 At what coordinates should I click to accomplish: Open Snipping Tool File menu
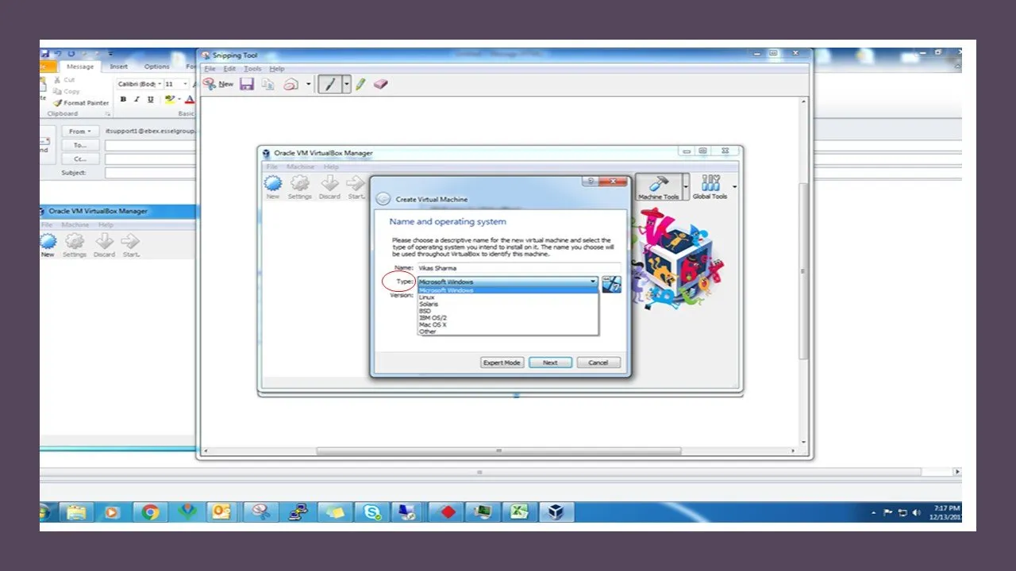[x=210, y=69]
